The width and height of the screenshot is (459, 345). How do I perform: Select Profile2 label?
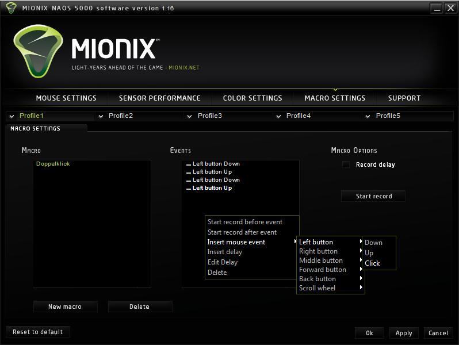(121, 116)
